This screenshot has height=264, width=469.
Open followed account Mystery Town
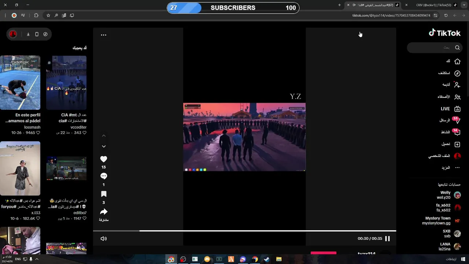pyautogui.click(x=441, y=221)
